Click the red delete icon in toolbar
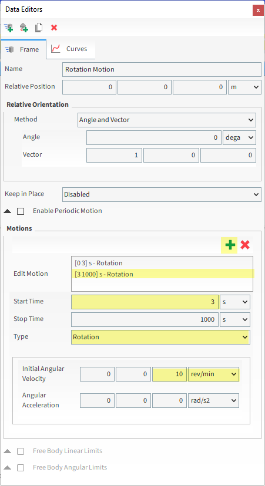 (54, 28)
